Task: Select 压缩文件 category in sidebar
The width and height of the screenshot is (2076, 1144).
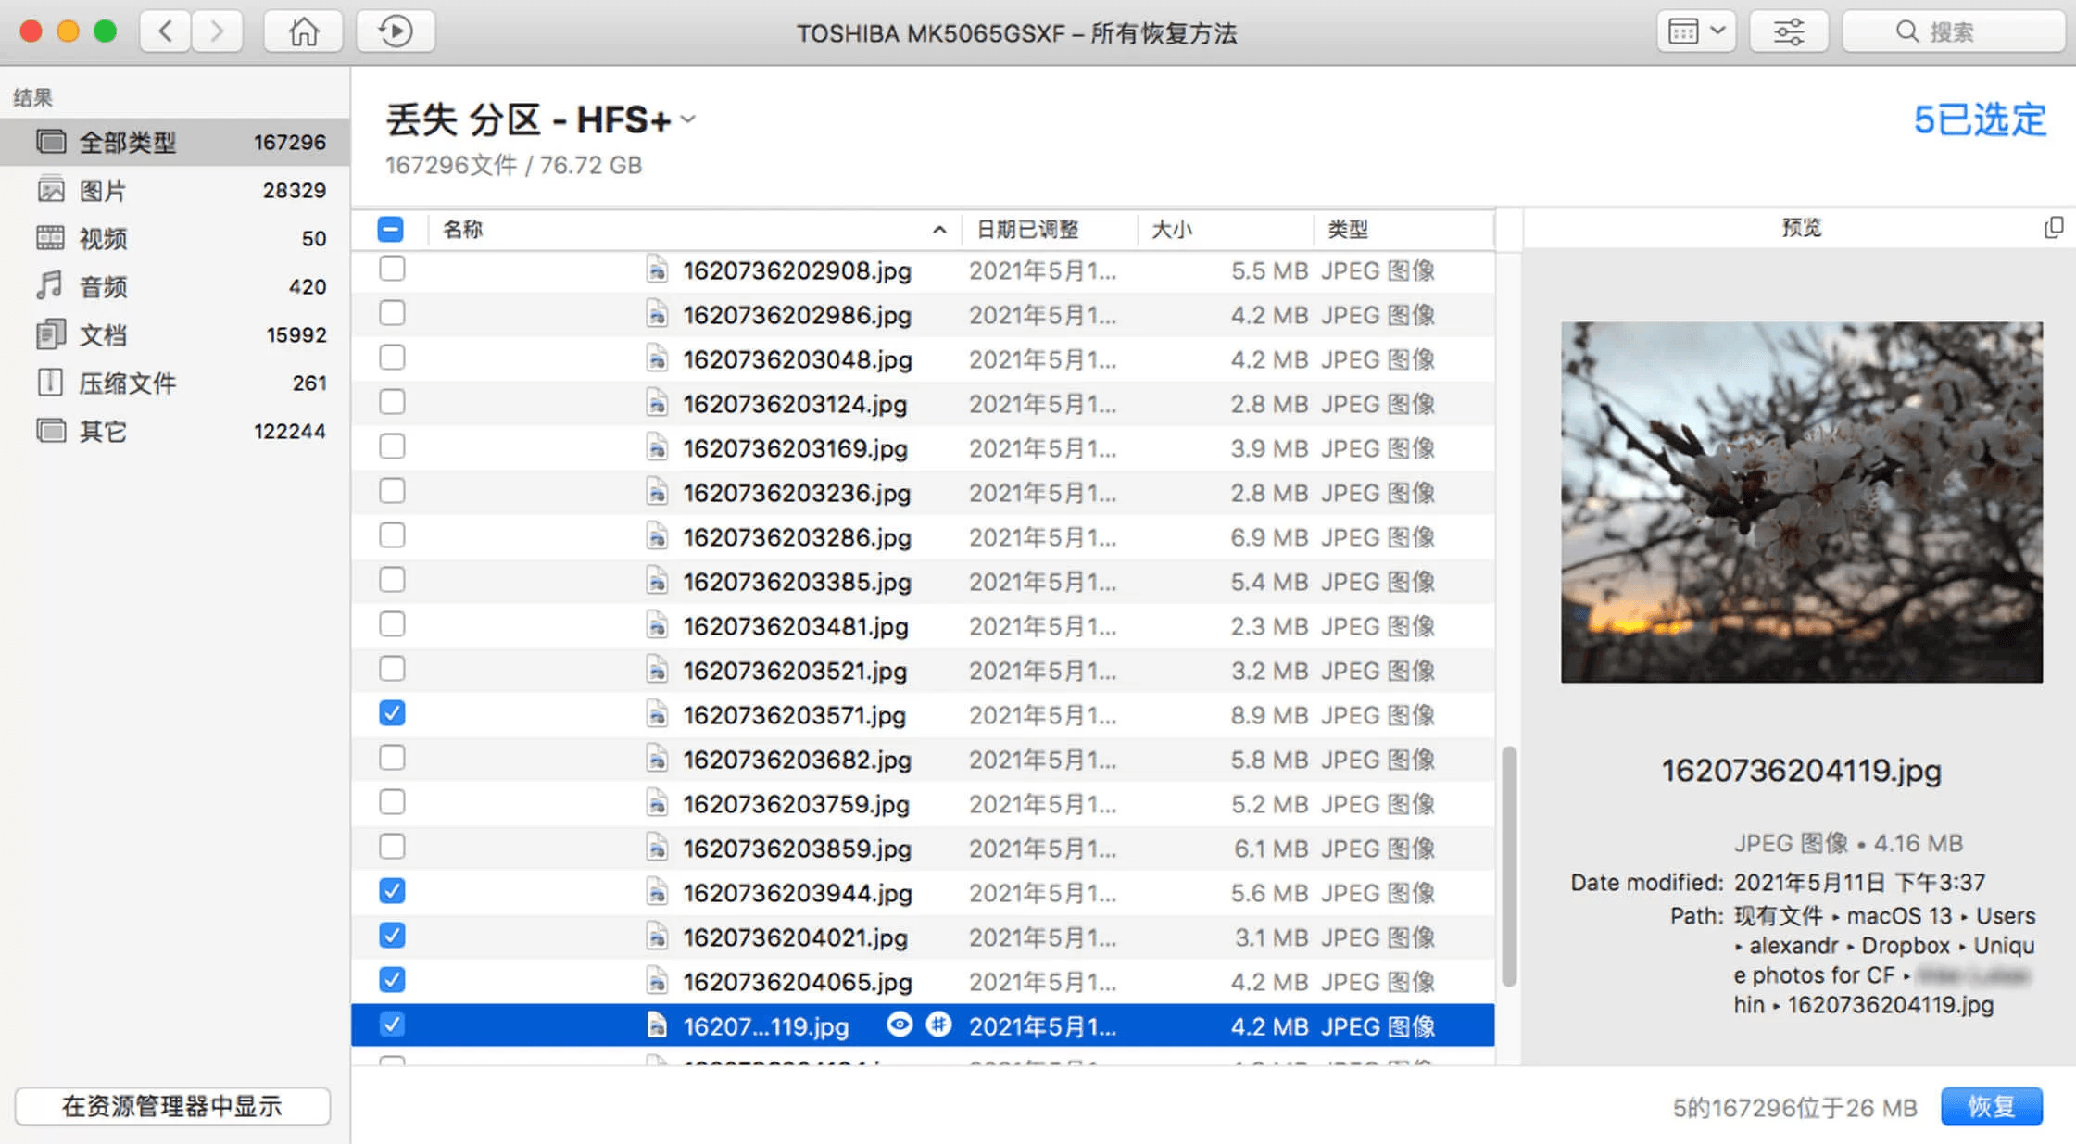Action: coord(126,383)
